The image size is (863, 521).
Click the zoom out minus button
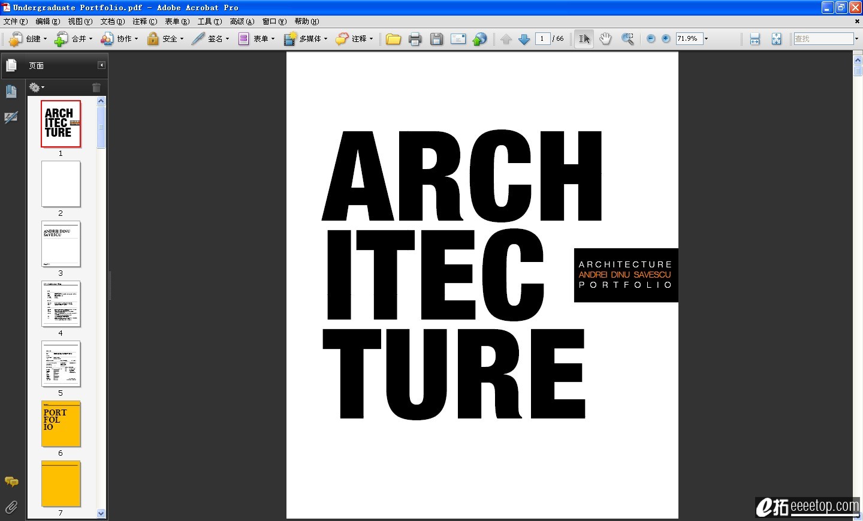pos(651,39)
